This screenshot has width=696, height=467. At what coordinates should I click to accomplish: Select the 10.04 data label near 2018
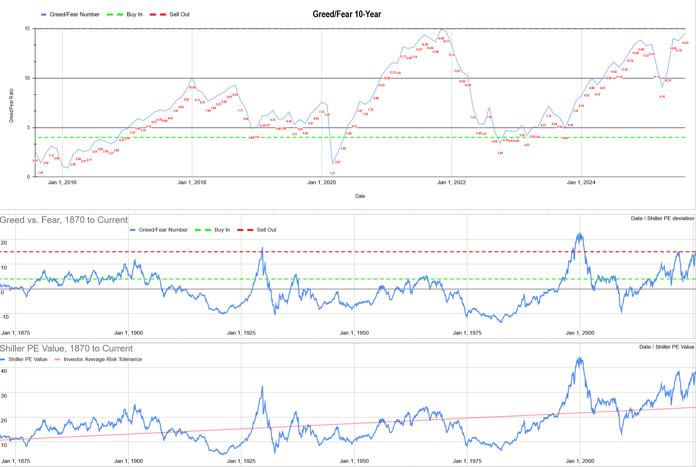pos(192,87)
